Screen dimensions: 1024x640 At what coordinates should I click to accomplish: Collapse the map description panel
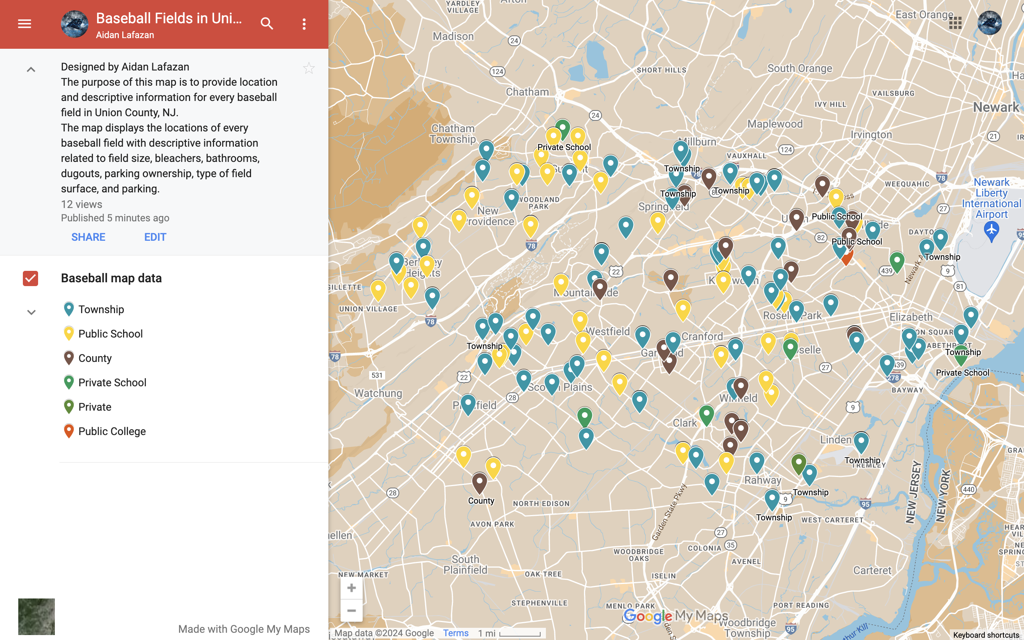30,69
